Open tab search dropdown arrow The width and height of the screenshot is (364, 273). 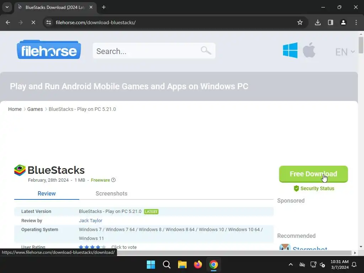click(x=7, y=7)
